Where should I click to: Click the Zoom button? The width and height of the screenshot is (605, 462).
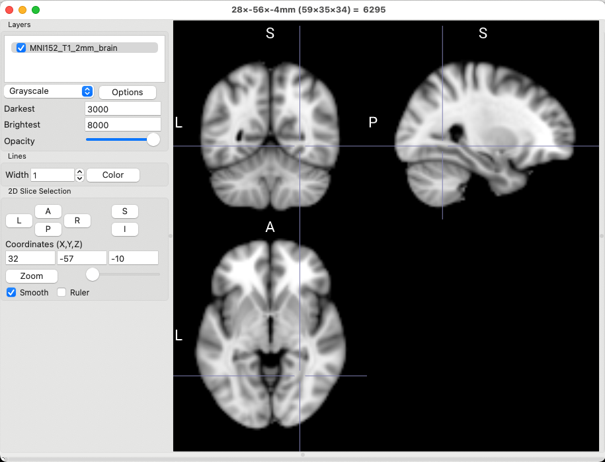[x=32, y=276]
